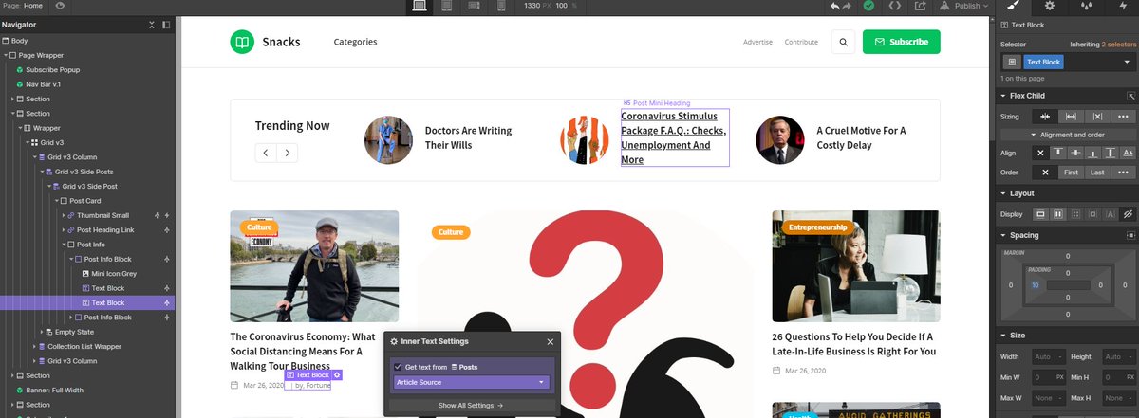
Task: Click the Text Block class selector chip
Action: point(1044,62)
